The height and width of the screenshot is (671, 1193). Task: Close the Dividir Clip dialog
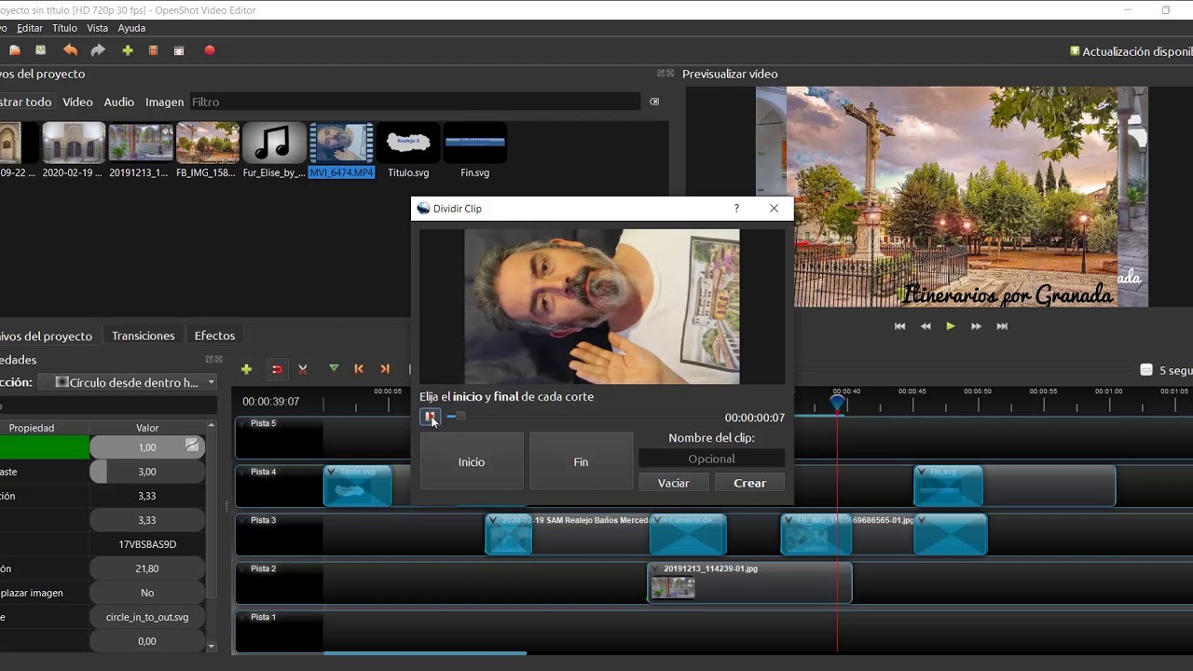774,209
